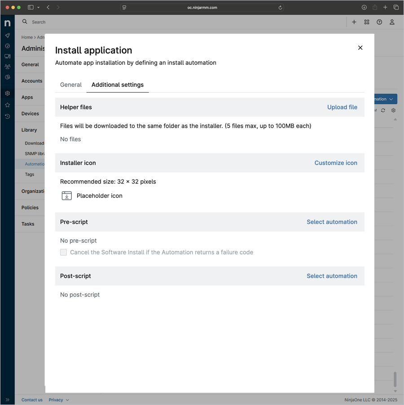This screenshot has height=405, width=404.
Task: Open Customize icon link
Action: 336,163
